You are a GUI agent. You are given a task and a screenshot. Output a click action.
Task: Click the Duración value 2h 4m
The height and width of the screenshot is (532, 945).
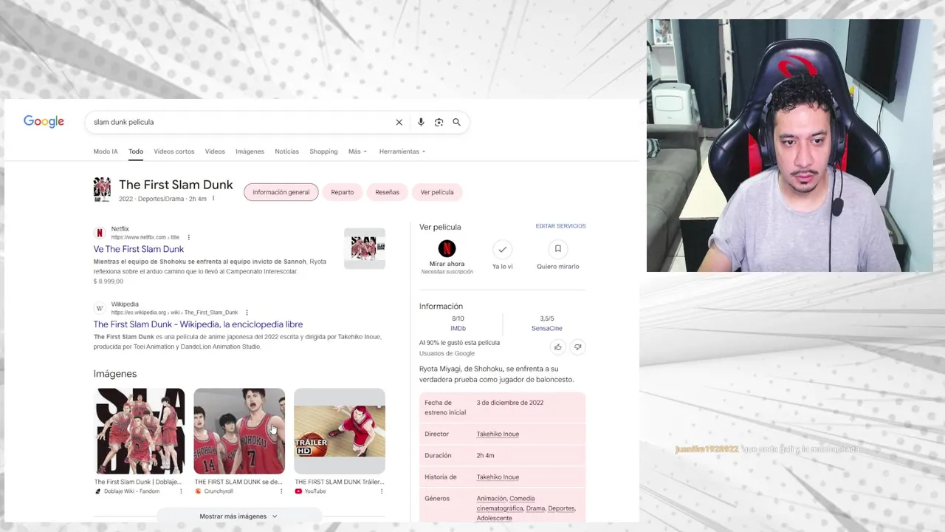pos(485,456)
